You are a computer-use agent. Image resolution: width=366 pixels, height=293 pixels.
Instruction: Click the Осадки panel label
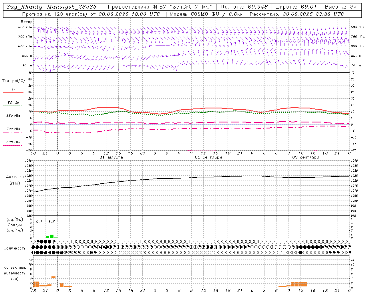(15, 225)
